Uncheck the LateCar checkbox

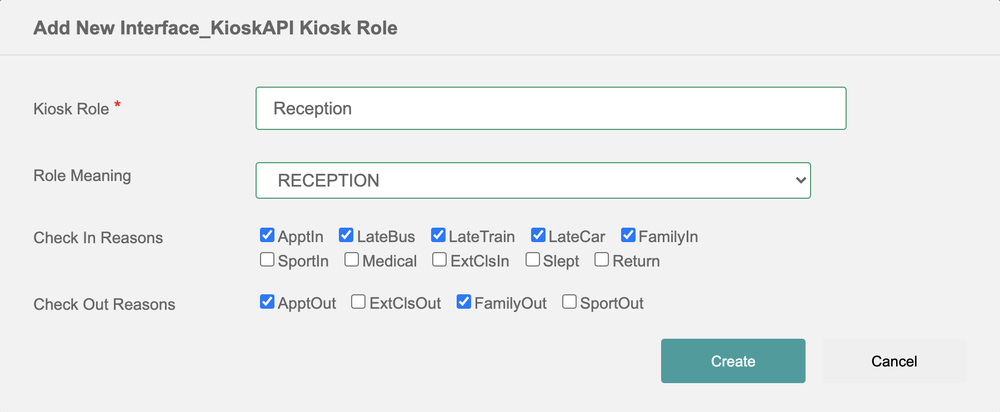[x=538, y=235]
